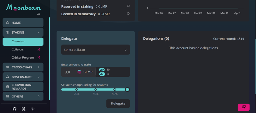Screen dimensions: 256x113
Task: Click the Current round: 1814 text
Action: (229, 39)
